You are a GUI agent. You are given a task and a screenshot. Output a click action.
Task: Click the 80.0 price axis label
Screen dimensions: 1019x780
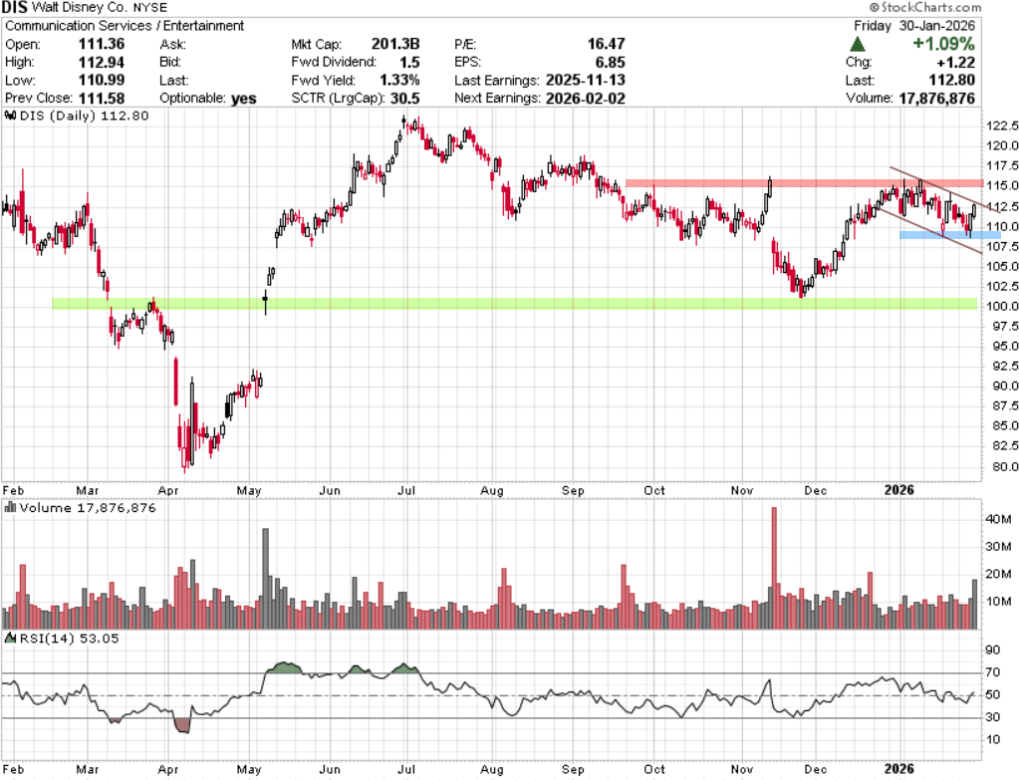[x=1005, y=466]
